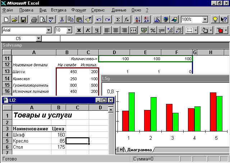Launch the Chart Wizard icon

pos(157,19)
